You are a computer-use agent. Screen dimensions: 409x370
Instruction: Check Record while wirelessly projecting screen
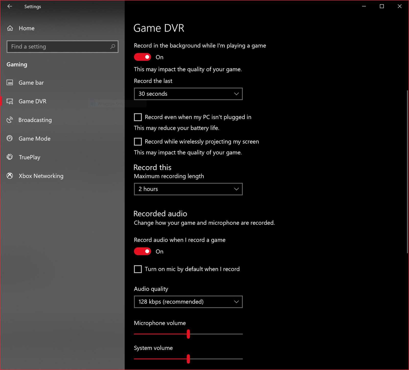[x=138, y=141]
